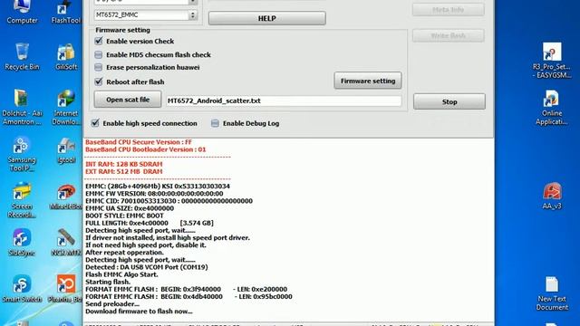The image size is (580, 326).
Task: Open the R3_Pro_Set EASYGSM icon
Action: point(552,61)
